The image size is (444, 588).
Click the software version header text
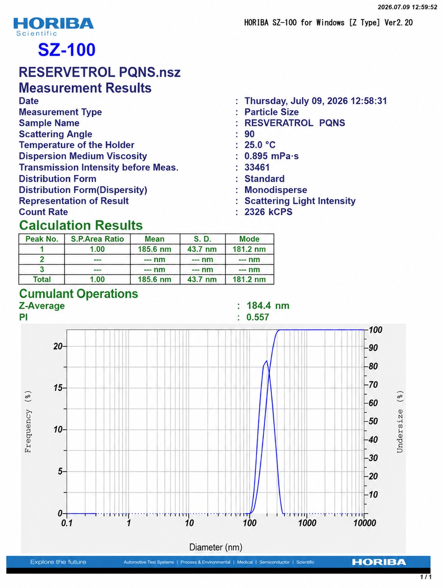click(328, 22)
